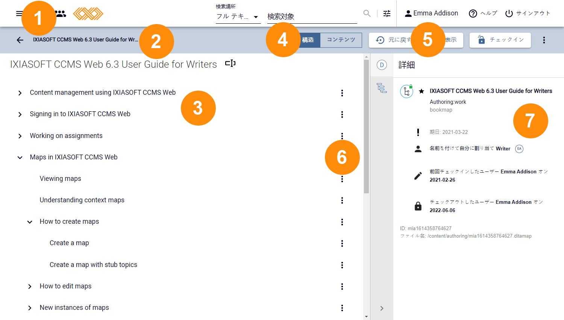Open the dependencies tree side panel icon
This screenshot has height=320, width=564.
[382, 88]
